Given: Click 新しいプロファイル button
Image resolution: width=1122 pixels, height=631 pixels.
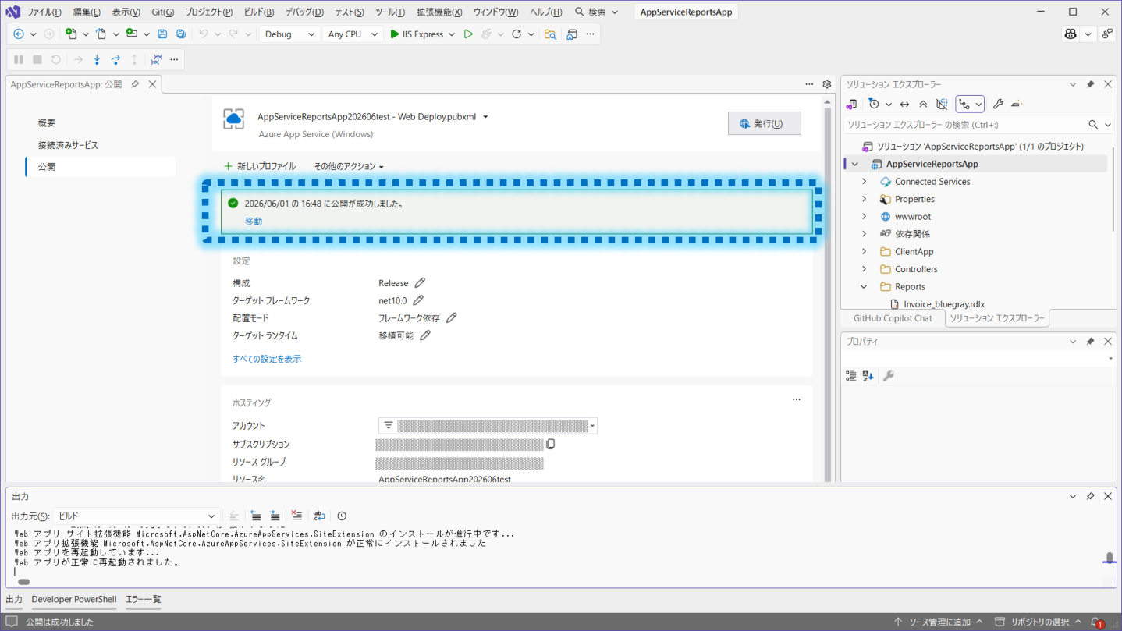Looking at the screenshot, I should 260,166.
